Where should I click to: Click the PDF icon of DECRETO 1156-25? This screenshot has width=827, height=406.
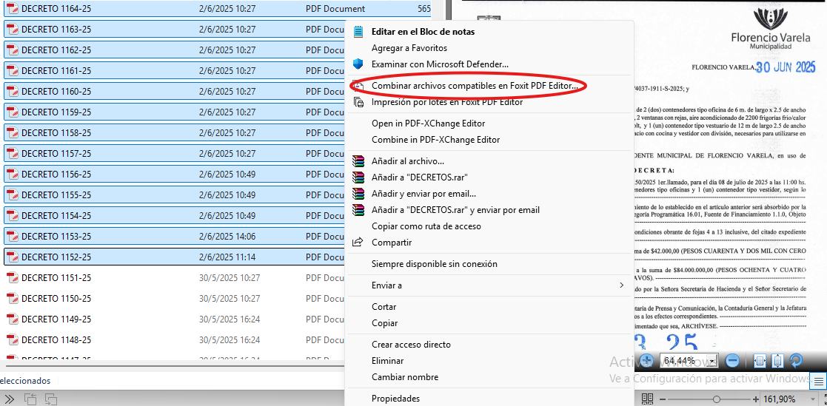pos(12,175)
